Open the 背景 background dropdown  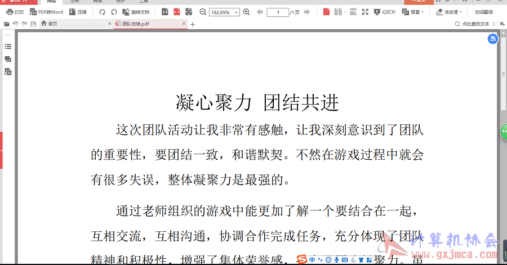[x=412, y=12]
